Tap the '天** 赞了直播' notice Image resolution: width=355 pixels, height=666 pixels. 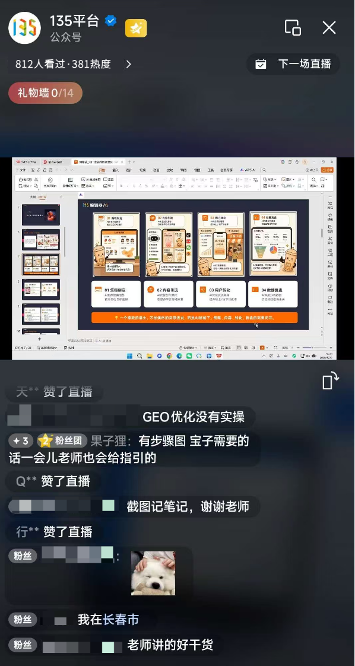(x=54, y=392)
